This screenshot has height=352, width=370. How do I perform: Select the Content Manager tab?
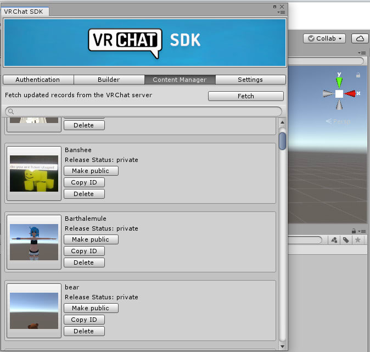coord(180,80)
